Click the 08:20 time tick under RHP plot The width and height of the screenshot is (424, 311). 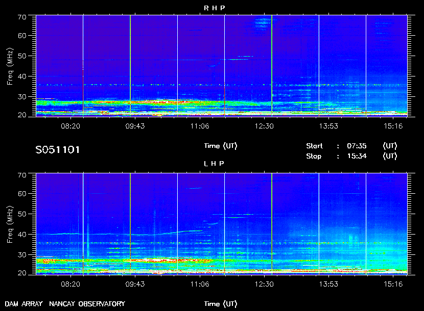tap(70, 126)
